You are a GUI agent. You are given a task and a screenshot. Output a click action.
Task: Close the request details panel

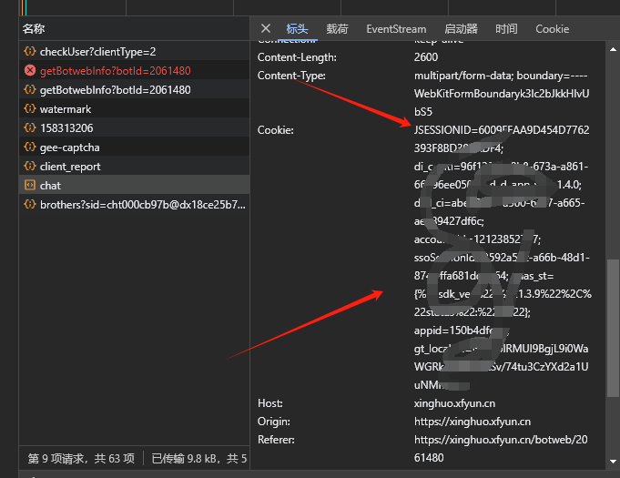pyautogui.click(x=266, y=28)
